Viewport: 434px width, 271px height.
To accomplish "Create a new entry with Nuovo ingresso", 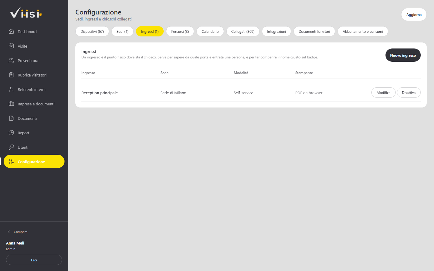I will pyautogui.click(x=403, y=55).
